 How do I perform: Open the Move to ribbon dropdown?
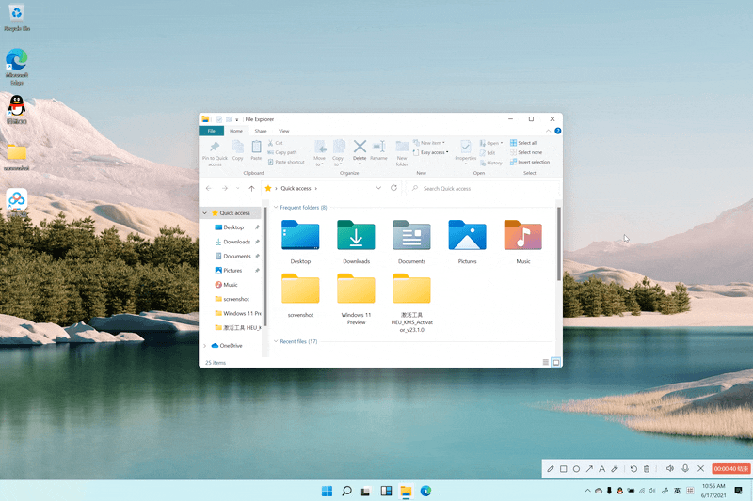319,153
